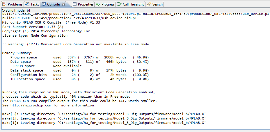Click the 'Program space' usage row
This screenshot has width=270, height=132.
coord(79,57)
